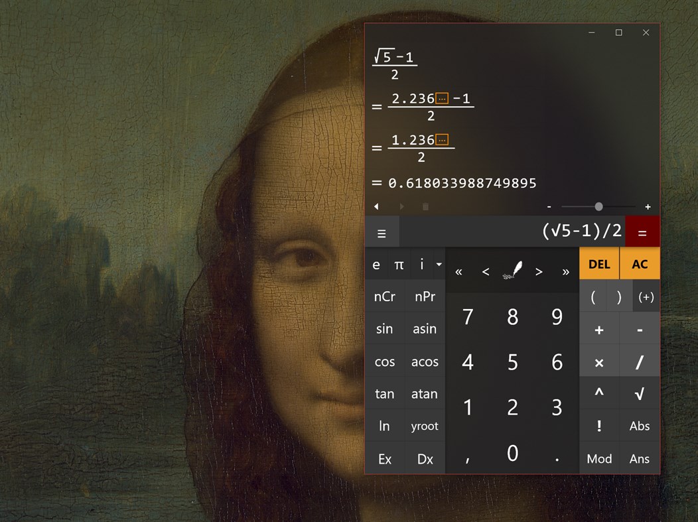Adjust the history zoom slider handle
Viewport: 698px width, 522px height.
click(598, 206)
